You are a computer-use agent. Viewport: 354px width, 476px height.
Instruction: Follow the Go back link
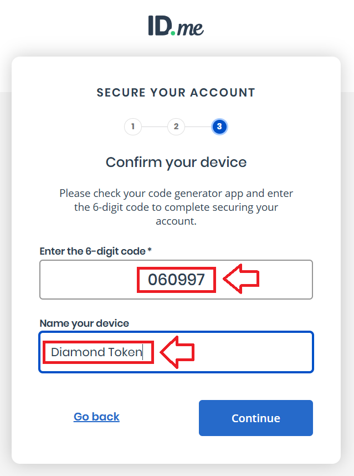96,417
